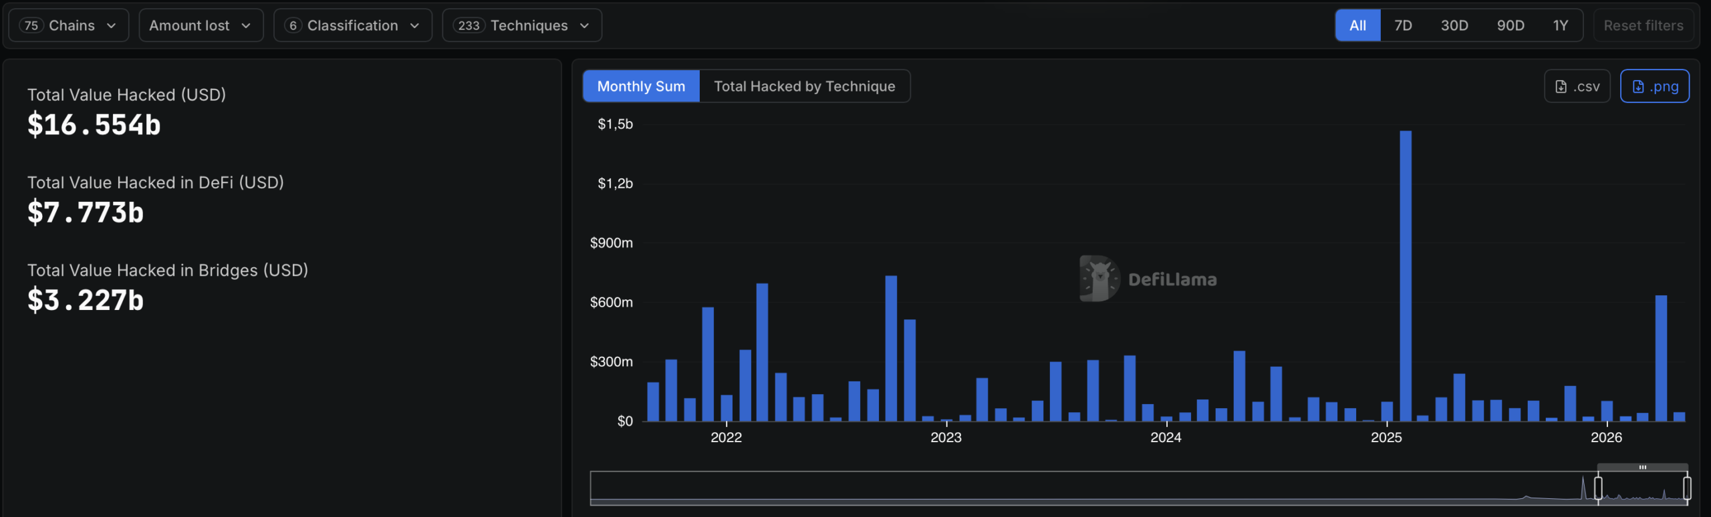Expand the Classification filter dropdown
Image resolution: width=1711 pixels, height=517 pixels.
(352, 25)
